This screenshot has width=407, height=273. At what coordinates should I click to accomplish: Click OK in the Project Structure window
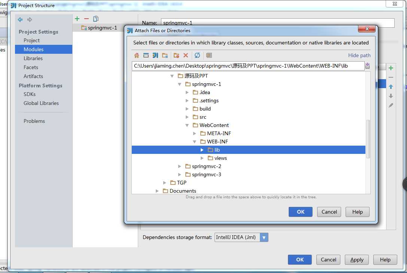300,260
